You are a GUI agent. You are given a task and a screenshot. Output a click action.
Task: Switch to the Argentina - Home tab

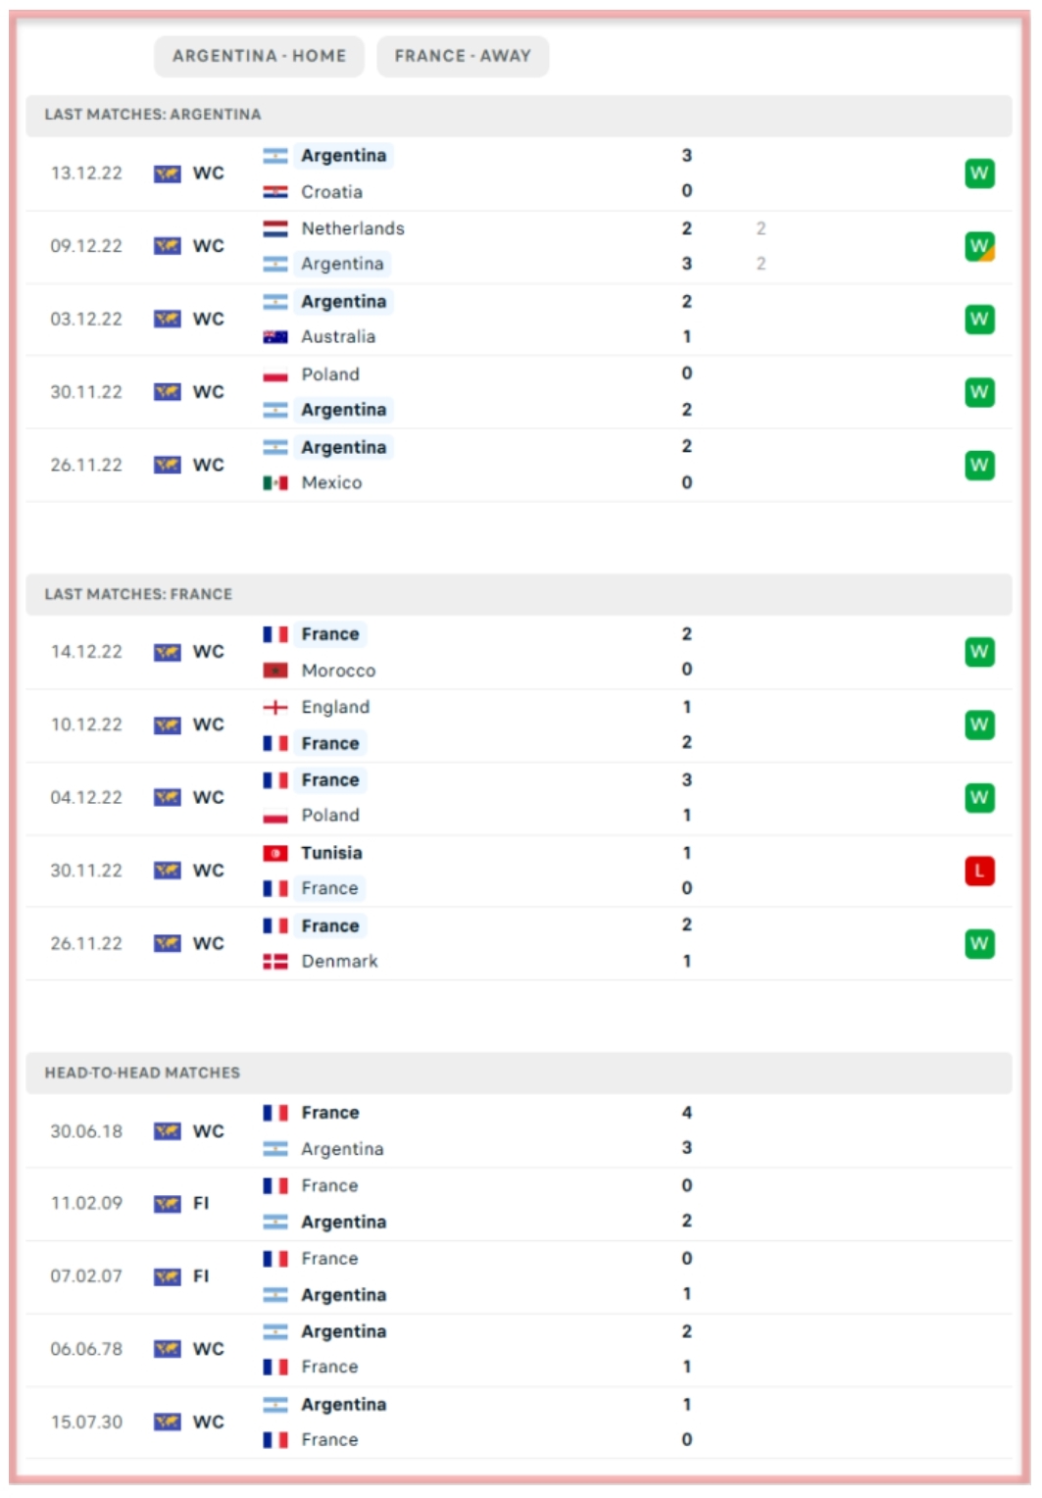click(x=259, y=56)
